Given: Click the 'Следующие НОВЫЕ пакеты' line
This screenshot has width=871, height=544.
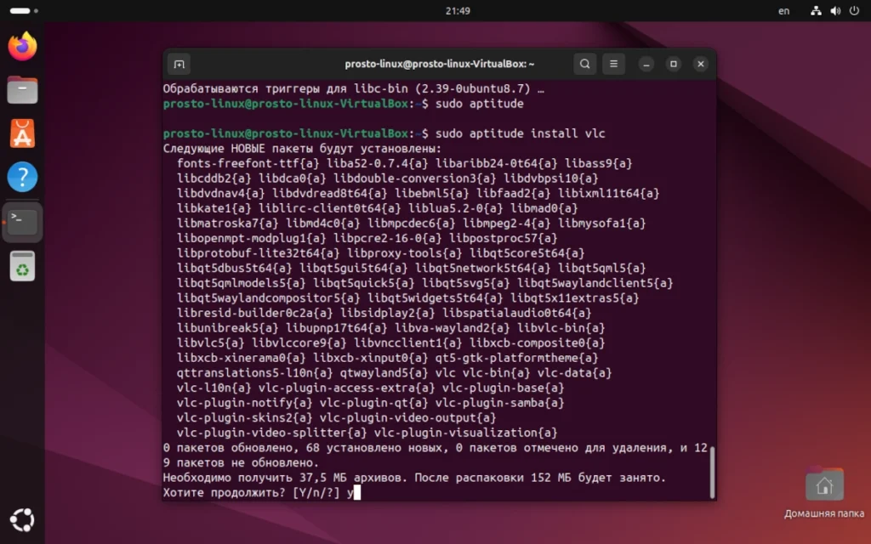Looking at the screenshot, I should tap(302, 148).
